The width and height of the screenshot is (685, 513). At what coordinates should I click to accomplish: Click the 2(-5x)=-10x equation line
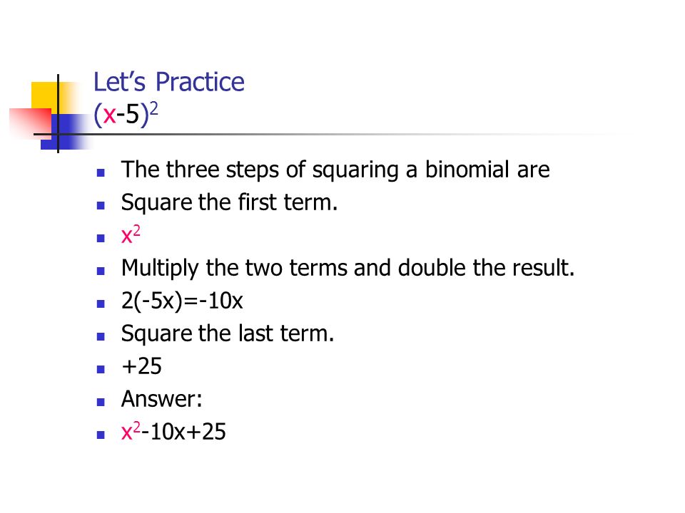tap(182, 301)
